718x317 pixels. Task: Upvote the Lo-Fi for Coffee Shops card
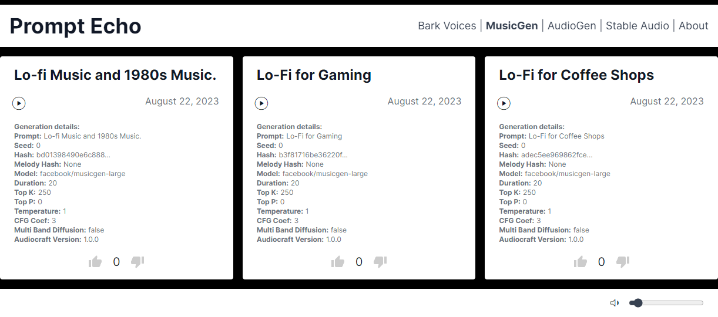pyautogui.click(x=581, y=262)
